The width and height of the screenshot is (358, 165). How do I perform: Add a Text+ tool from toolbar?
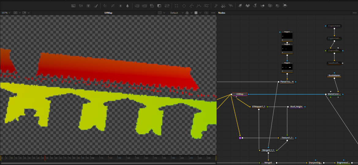coord(88,6)
